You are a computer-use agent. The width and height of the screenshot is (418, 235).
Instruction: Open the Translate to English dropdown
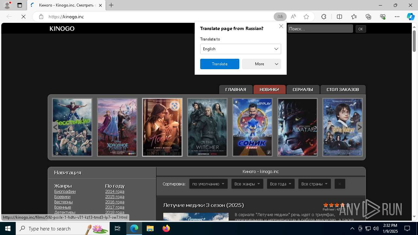tap(240, 49)
